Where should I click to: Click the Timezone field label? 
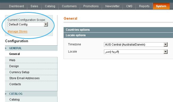(75, 44)
